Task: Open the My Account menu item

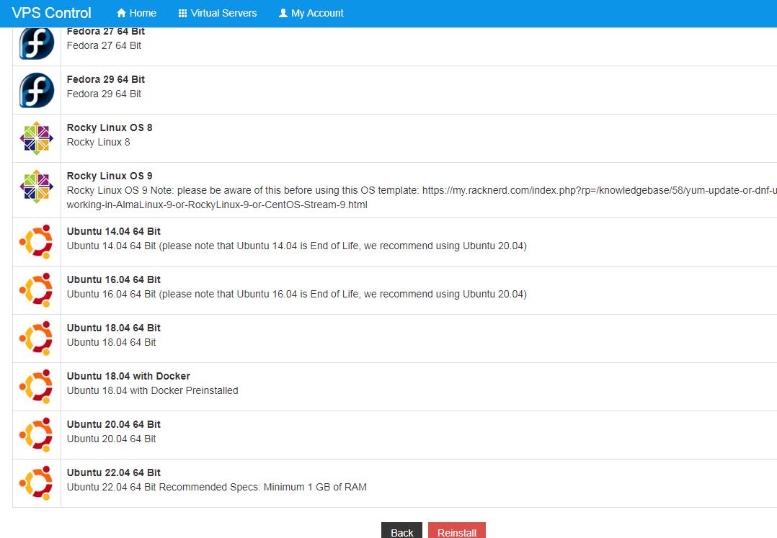Action: point(311,14)
